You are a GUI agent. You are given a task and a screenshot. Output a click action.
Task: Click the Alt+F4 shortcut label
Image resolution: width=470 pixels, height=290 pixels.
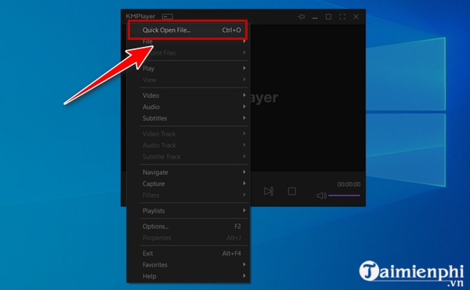click(231, 253)
